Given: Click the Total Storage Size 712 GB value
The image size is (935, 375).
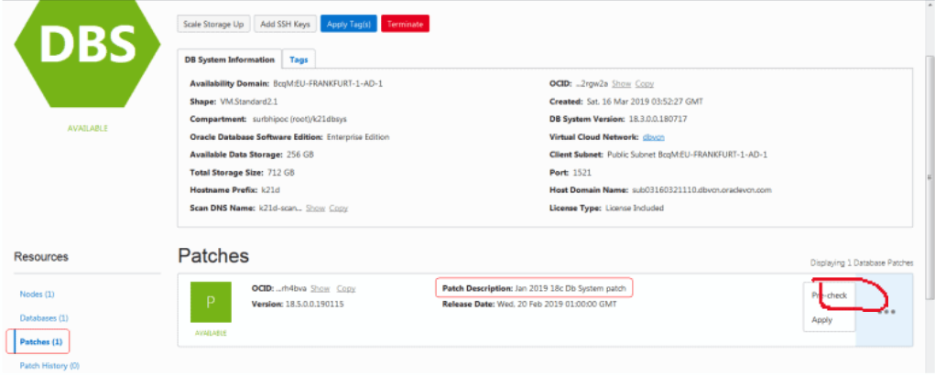Looking at the screenshot, I should (x=281, y=173).
